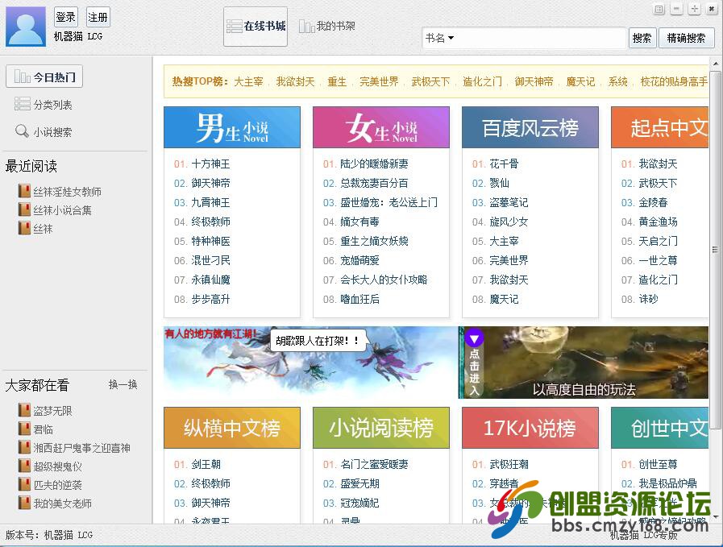723x547 pixels.
Task: Open recent book 丝袜小说合集
Action: [62, 210]
